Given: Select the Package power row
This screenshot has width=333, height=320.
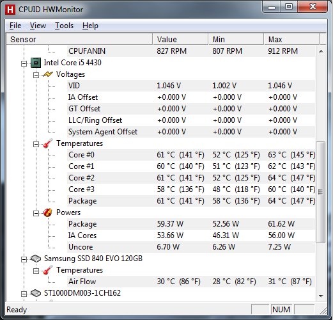Looking at the screenshot, I should [191, 224].
